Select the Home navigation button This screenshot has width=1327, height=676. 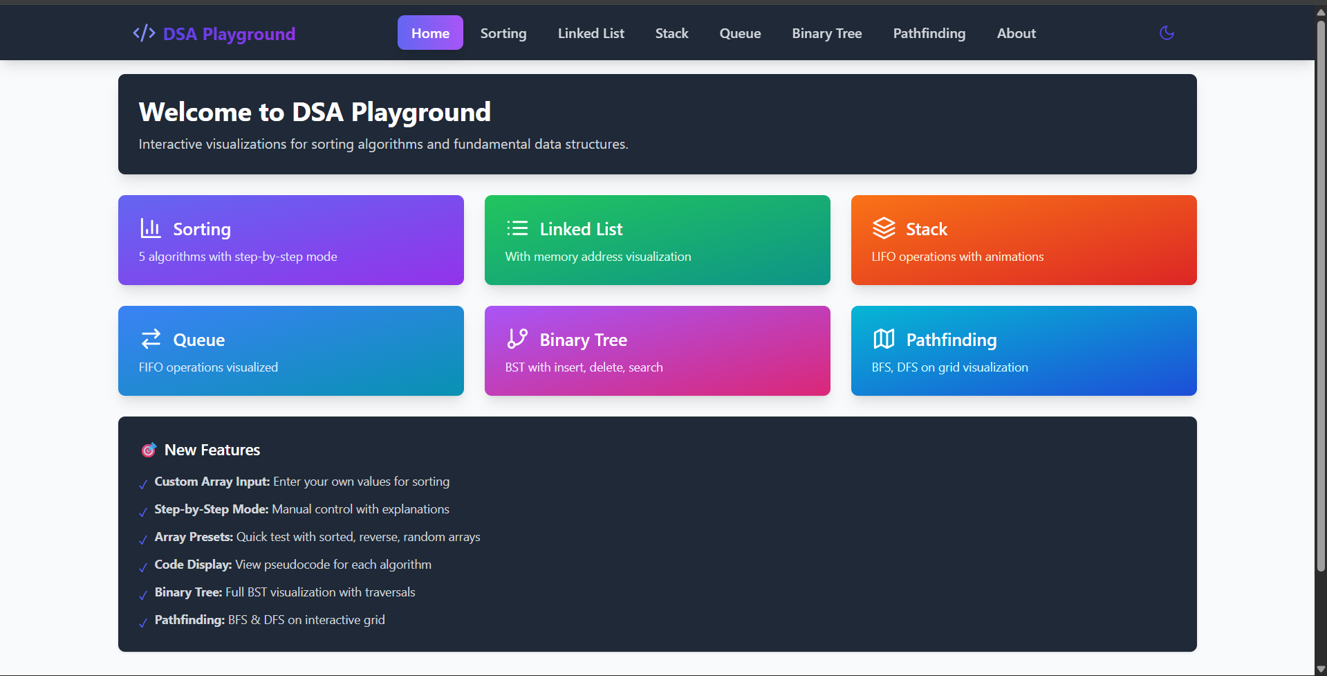click(429, 33)
